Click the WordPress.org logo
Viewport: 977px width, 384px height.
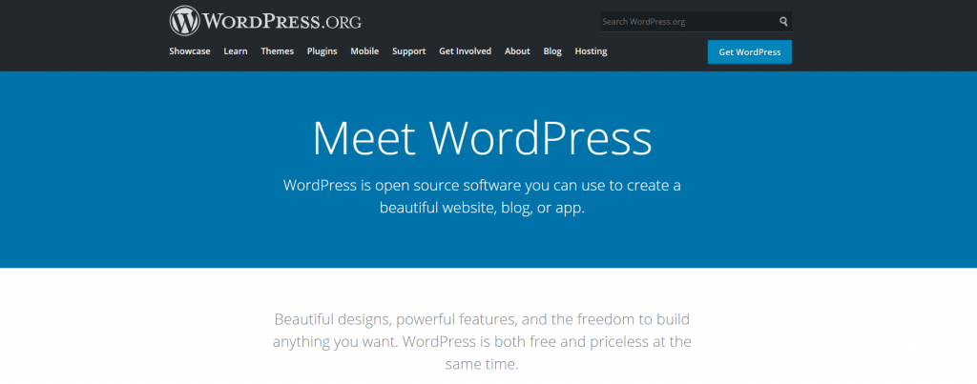coord(265,21)
